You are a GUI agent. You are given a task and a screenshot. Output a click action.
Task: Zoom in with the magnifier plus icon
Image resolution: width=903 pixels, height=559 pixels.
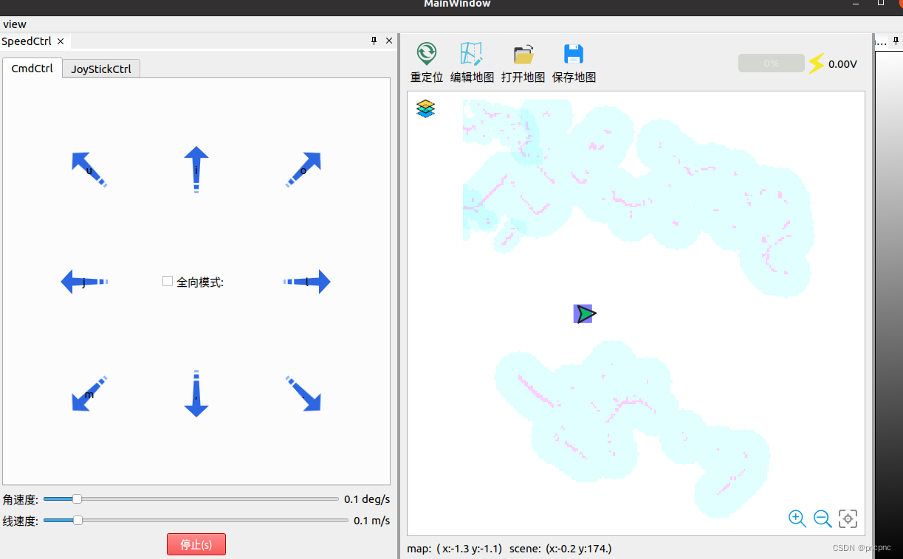coord(797,519)
